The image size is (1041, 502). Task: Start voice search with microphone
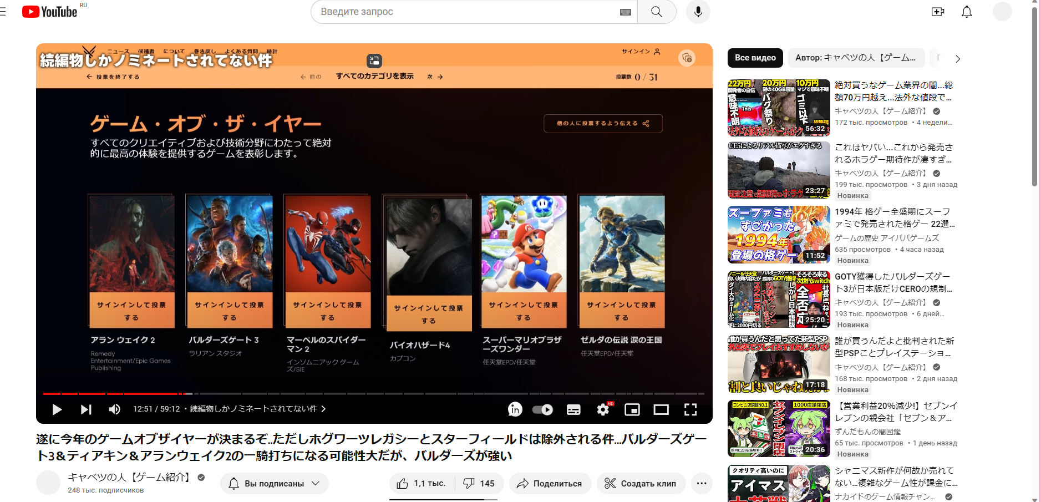point(698,12)
